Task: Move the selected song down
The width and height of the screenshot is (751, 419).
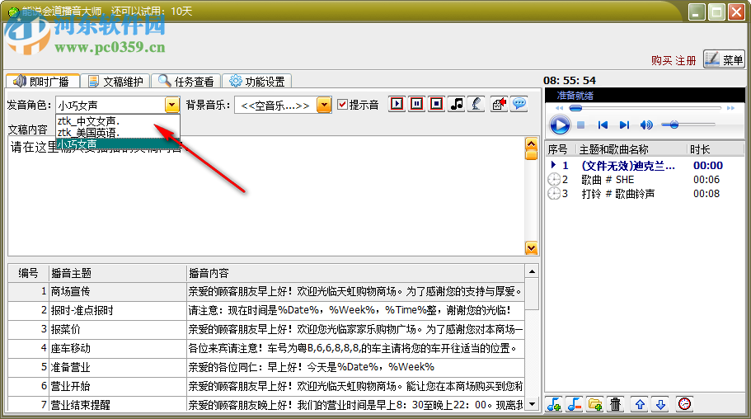Action: tap(660, 404)
